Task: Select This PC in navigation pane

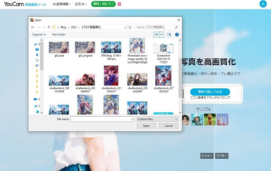Action: (x=36, y=106)
